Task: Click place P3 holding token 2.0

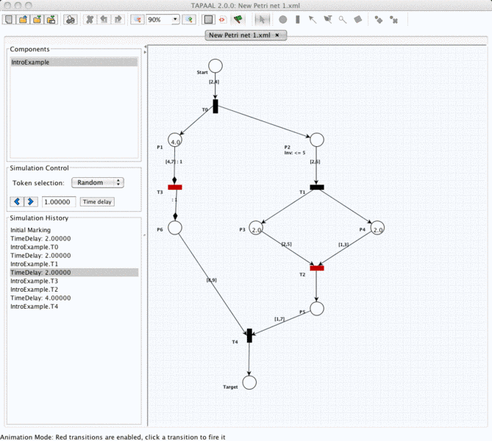Action: tap(256, 228)
